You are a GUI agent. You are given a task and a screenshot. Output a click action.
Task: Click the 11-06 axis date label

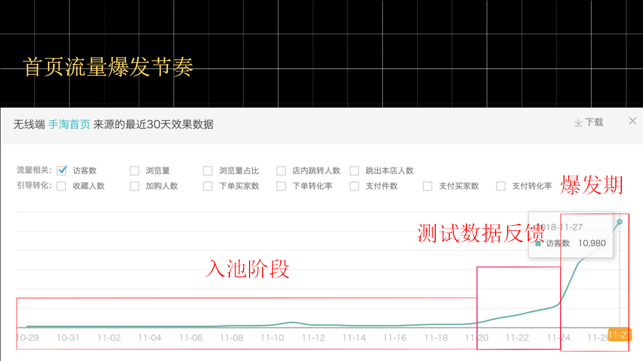tap(191, 338)
